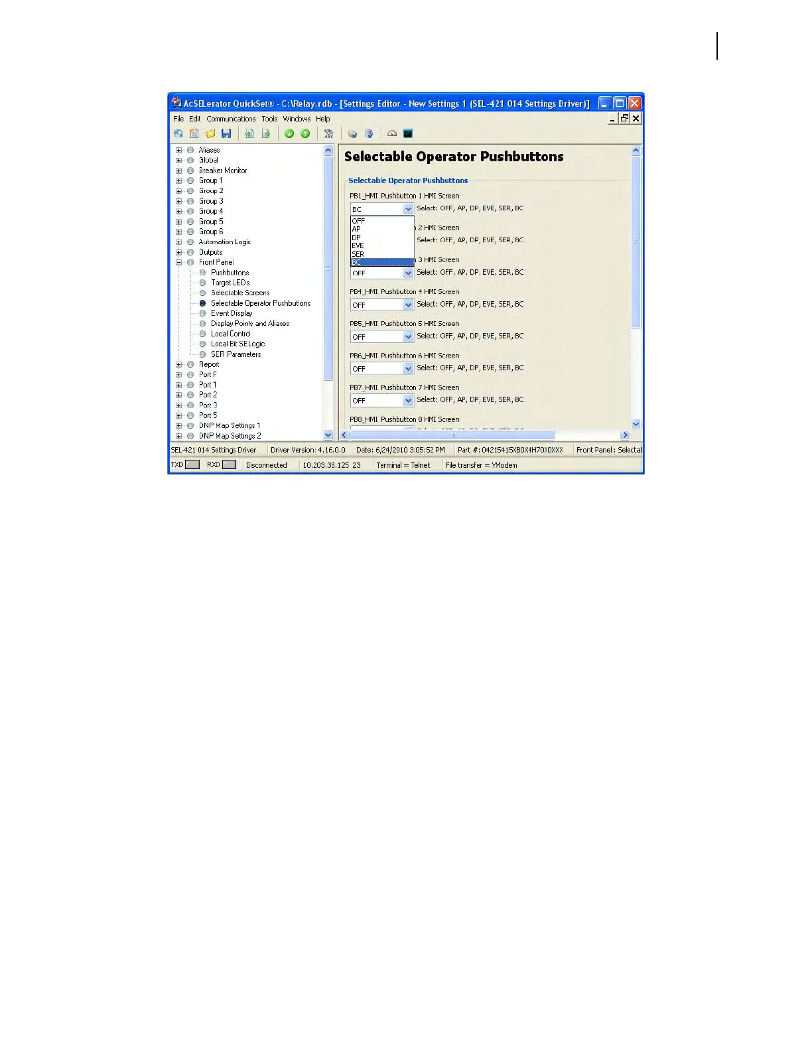Open the Tools menu

tap(269, 119)
